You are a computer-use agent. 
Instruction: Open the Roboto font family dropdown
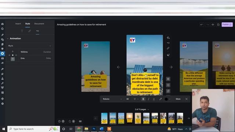(x=112, y=99)
